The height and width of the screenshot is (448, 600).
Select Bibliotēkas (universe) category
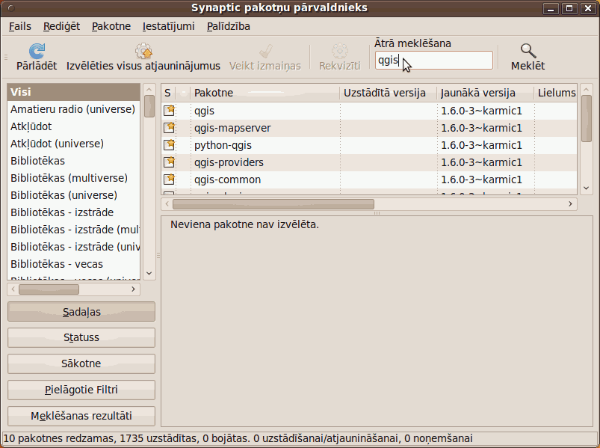click(73, 195)
